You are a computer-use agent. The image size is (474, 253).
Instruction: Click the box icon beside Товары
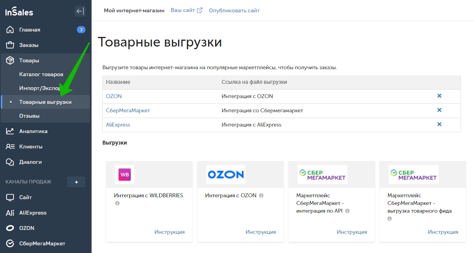[10, 60]
